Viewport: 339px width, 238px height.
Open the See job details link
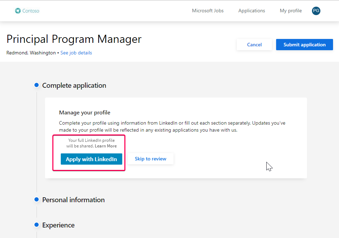tap(76, 53)
